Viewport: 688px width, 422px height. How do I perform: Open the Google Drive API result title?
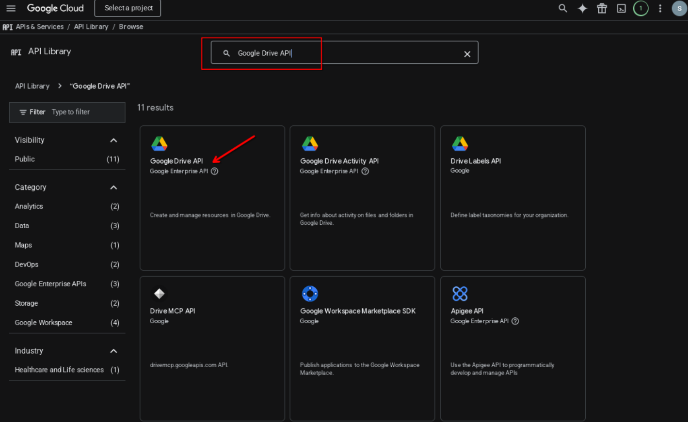pos(176,161)
